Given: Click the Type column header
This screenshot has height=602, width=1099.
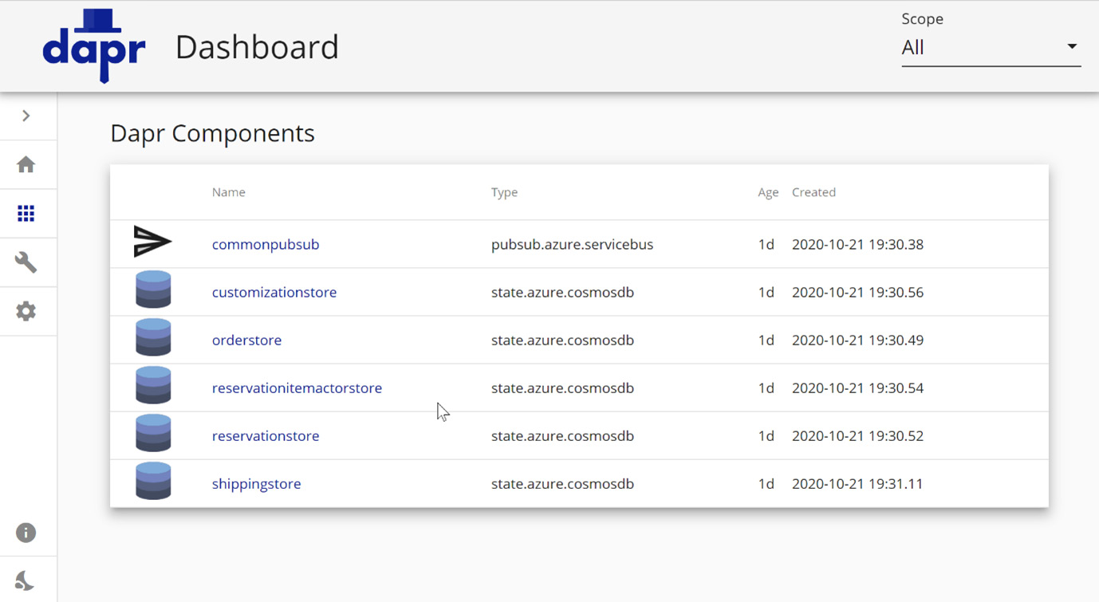Looking at the screenshot, I should point(504,192).
